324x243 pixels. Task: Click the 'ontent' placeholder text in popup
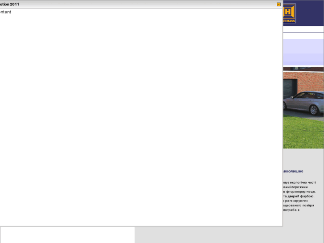(5, 12)
